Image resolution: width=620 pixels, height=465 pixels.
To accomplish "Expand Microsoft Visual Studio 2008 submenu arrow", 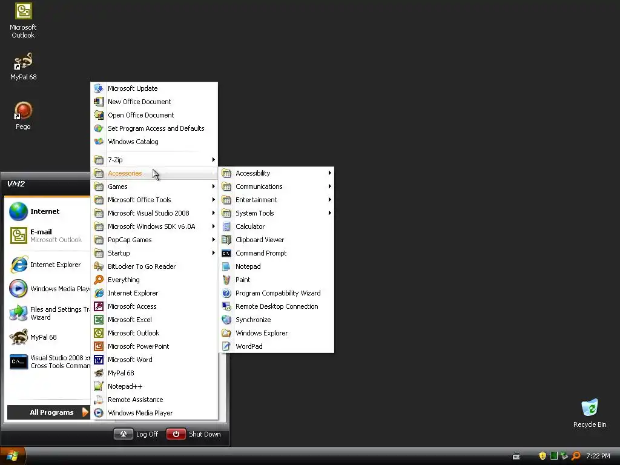I will (214, 213).
